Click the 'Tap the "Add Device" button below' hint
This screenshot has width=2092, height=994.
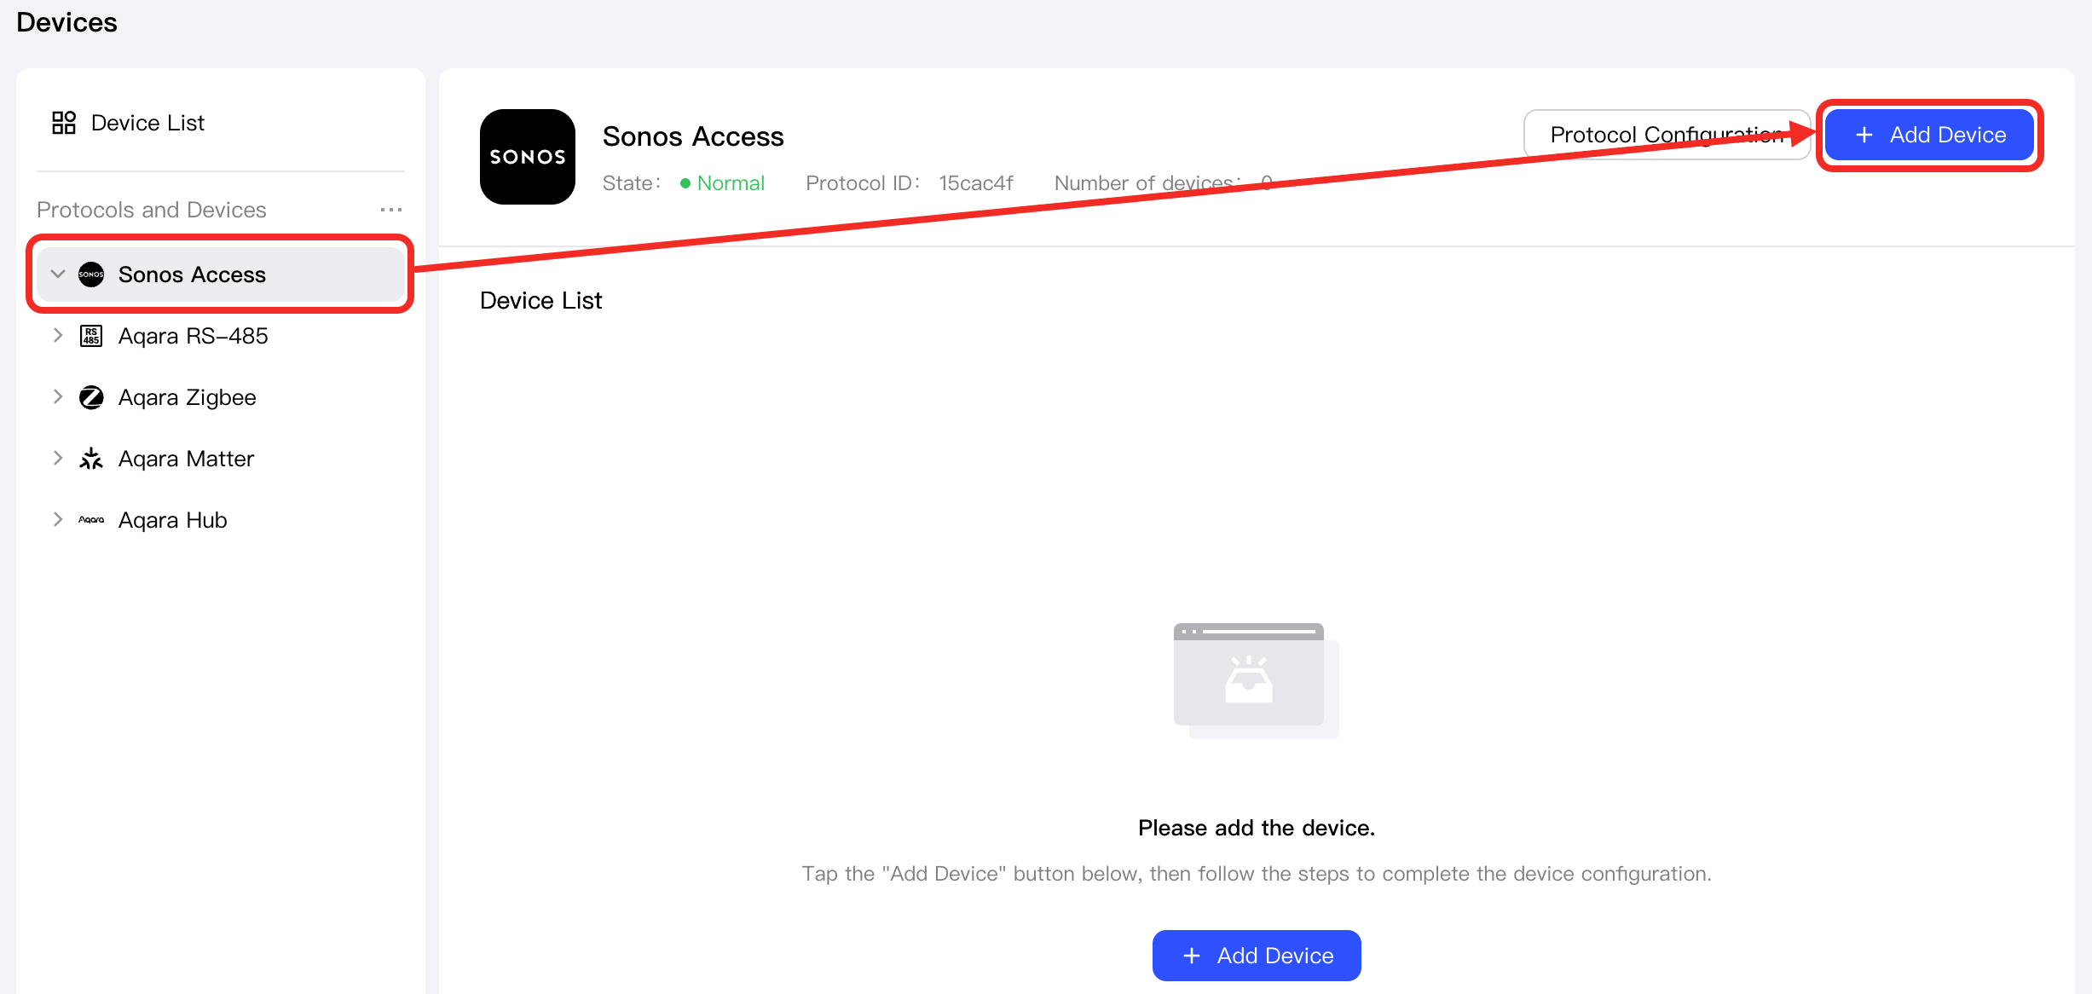1257,874
